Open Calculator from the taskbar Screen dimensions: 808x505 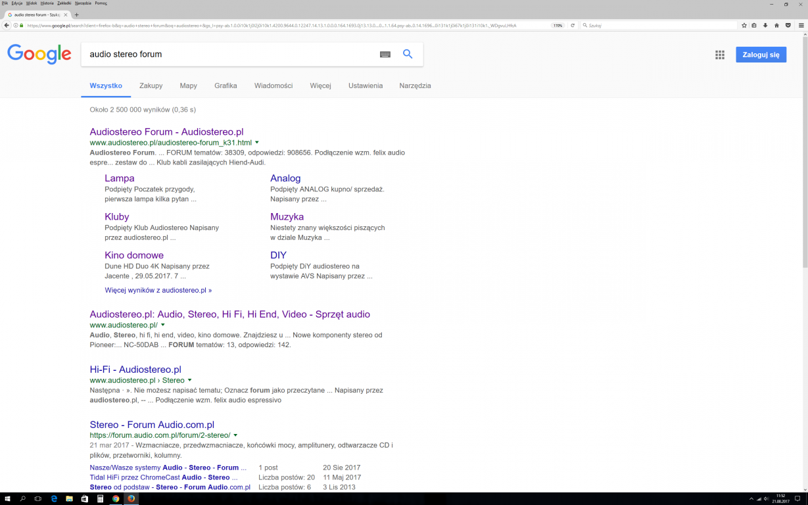pyautogui.click(x=100, y=499)
